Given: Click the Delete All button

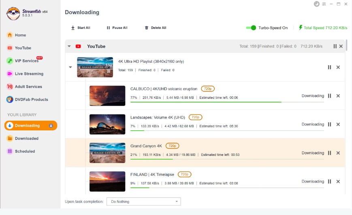Looking at the screenshot, I should coord(156,28).
